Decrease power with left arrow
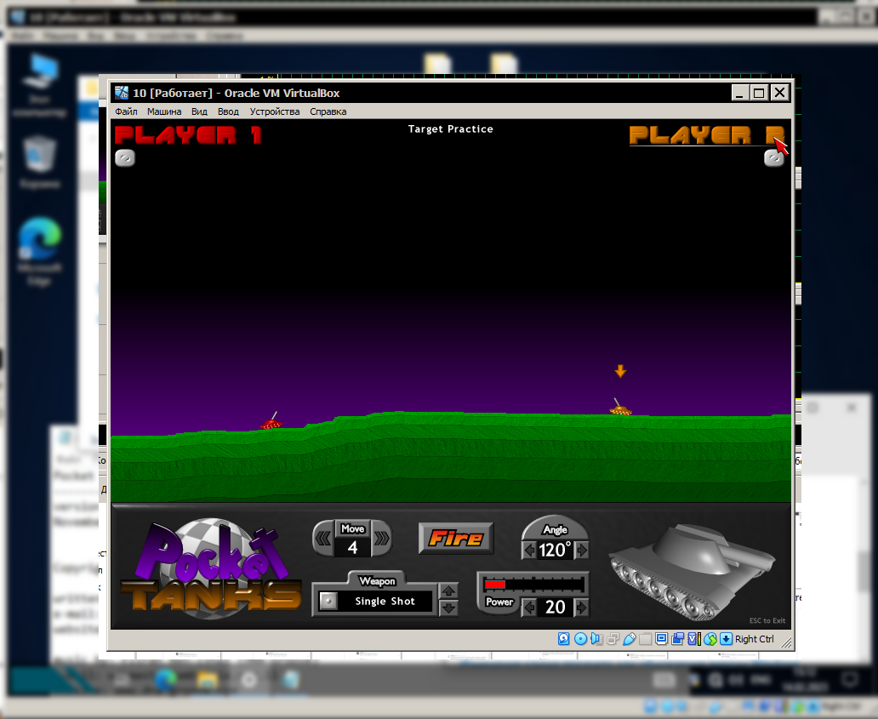This screenshot has width=878, height=719. pyautogui.click(x=529, y=607)
